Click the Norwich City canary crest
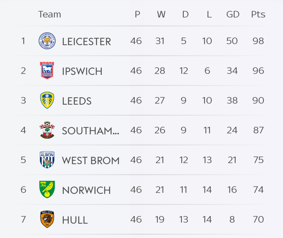The height and width of the screenshot is (238, 283). (47, 189)
